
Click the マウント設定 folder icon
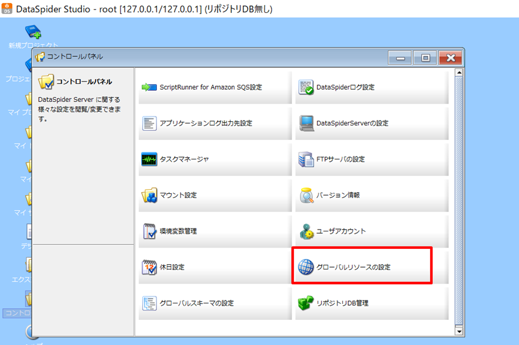tap(149, 196)
